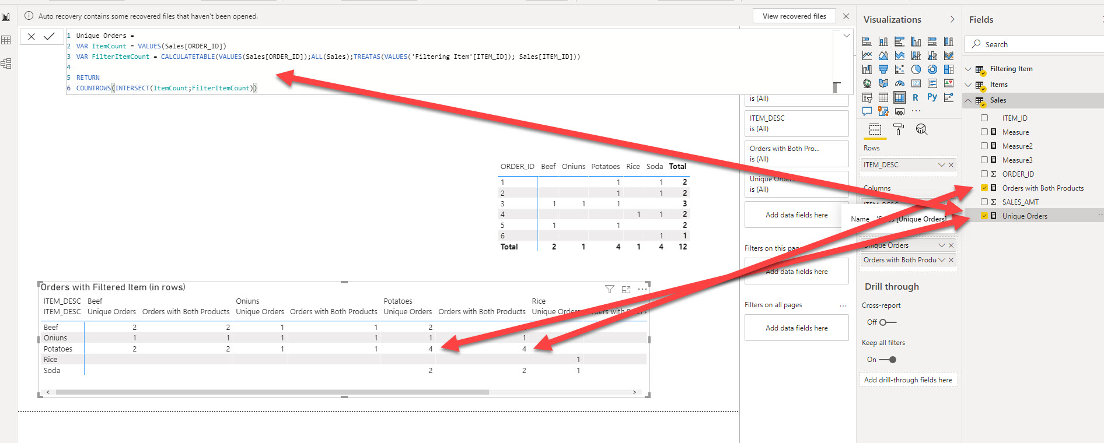Pick the Ribbon chart visual
The image size is (1104, 443).
click(x=949, y=55)
